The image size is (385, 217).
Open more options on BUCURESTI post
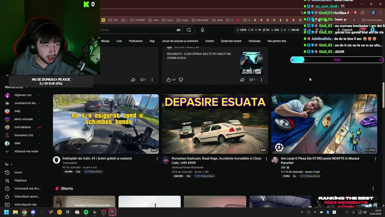(261, 80)
